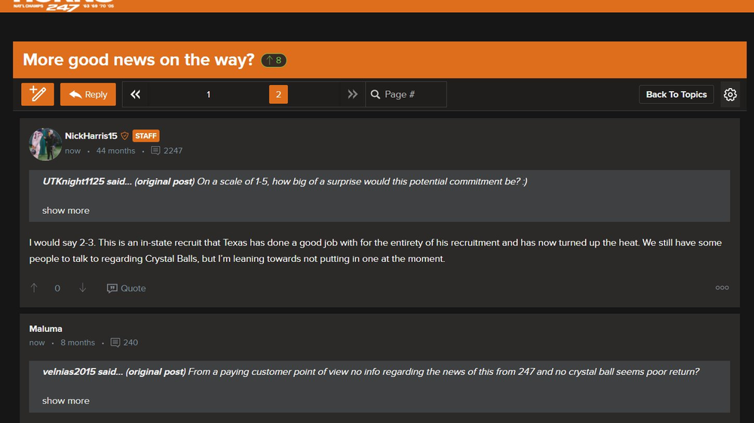This screenshot has height=423, width=754.
Task: Quote NickHarris15's post
Action: (x=127, y=288)
